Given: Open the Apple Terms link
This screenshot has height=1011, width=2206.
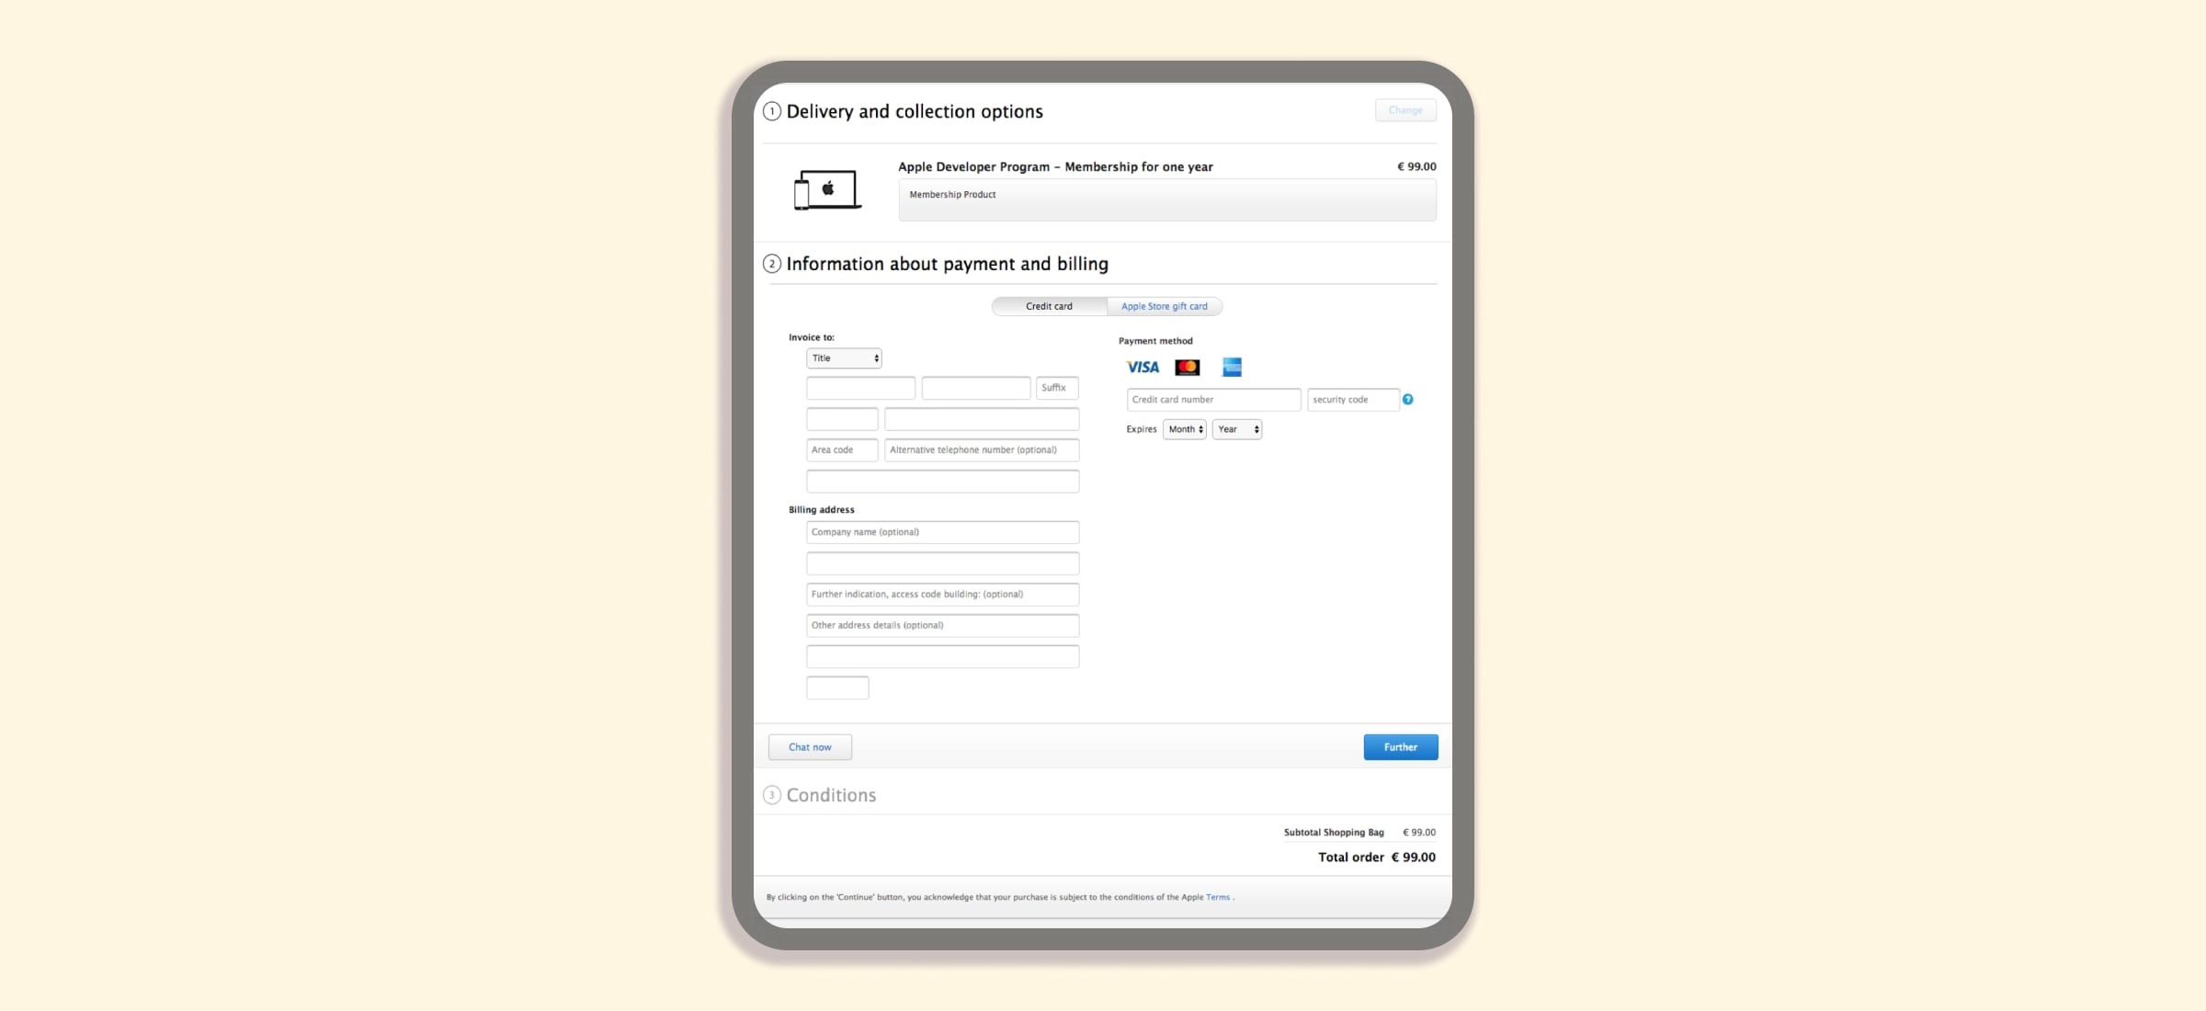Looking at the screenshot, I should tap(1217, 897).
